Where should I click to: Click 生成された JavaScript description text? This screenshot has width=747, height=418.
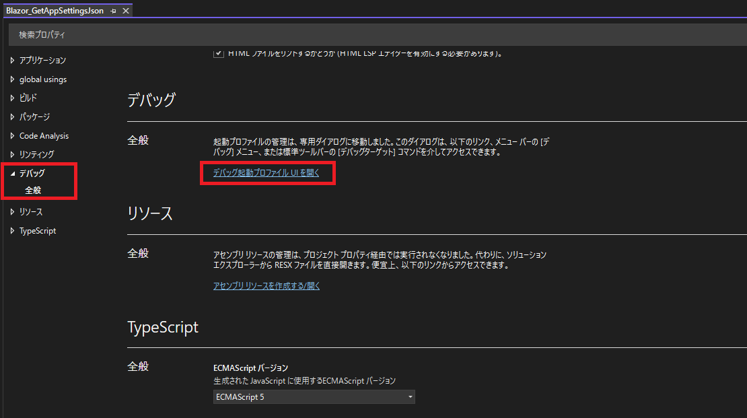[304, 381]
